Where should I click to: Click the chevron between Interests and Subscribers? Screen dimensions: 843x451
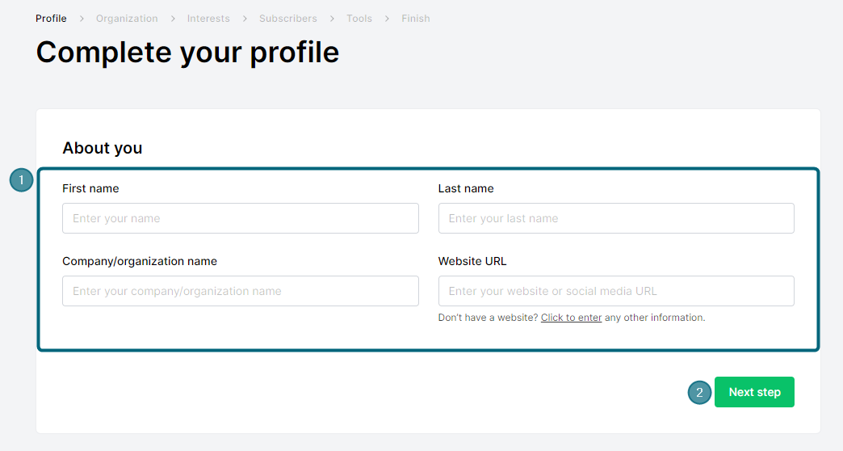coord(245,19)
